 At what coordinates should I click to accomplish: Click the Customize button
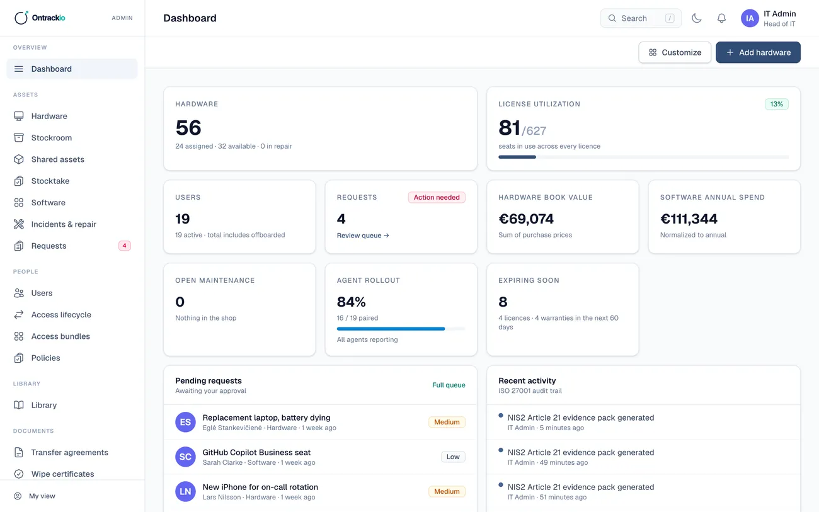(675, 52)
